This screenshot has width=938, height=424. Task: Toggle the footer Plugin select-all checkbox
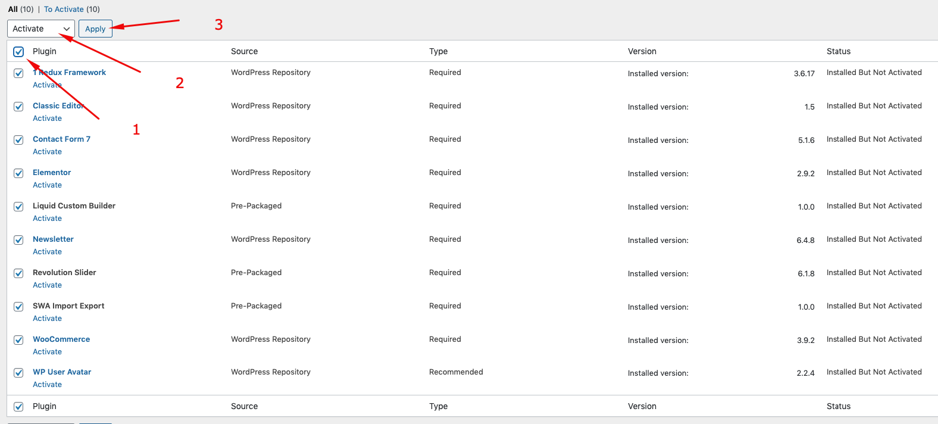(18, 407)
